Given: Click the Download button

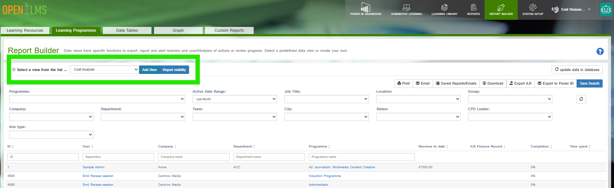Looking at the screenshot, I should 493,84.
